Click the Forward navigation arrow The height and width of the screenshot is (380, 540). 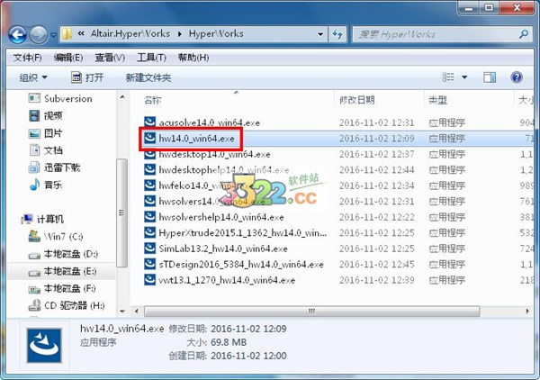click(x=38, y=34)
